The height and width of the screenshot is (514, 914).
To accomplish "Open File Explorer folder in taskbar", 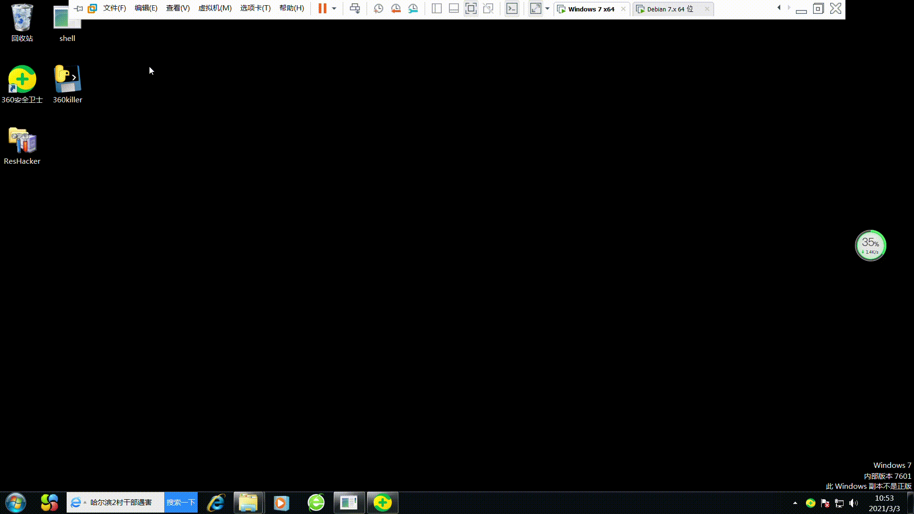I will coord(248,503).
